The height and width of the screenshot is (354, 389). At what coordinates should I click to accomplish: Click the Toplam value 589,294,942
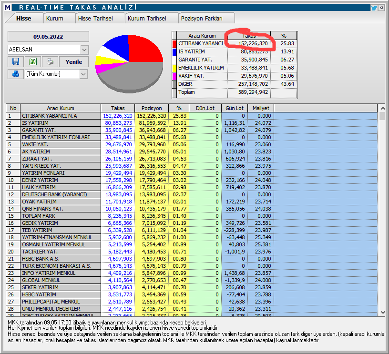[x=253, y=92]
